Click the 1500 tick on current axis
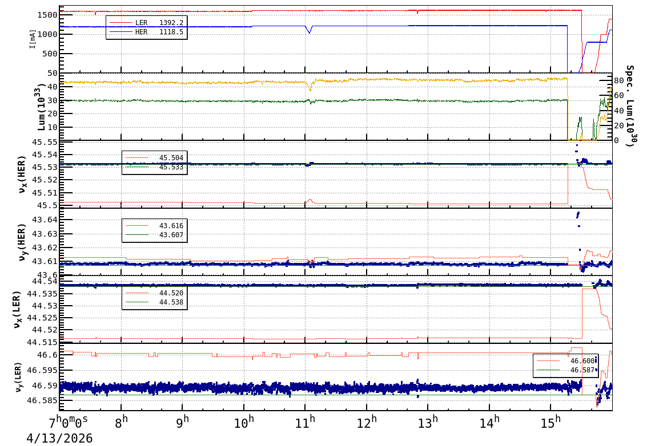The height and width of the screenshot is (446, 659). 46,14
